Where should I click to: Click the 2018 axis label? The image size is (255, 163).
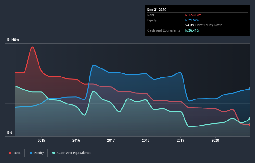tap(146, 140)
